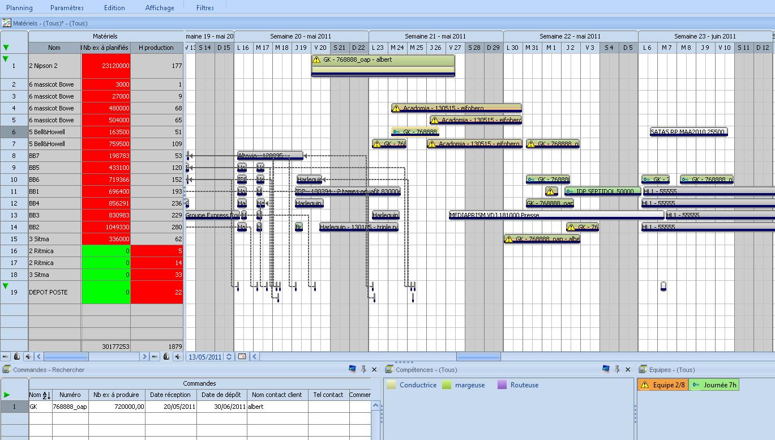Select the Routeuse purple color swatch
This screenshot has height=440, width=775.
coord(502,385)
